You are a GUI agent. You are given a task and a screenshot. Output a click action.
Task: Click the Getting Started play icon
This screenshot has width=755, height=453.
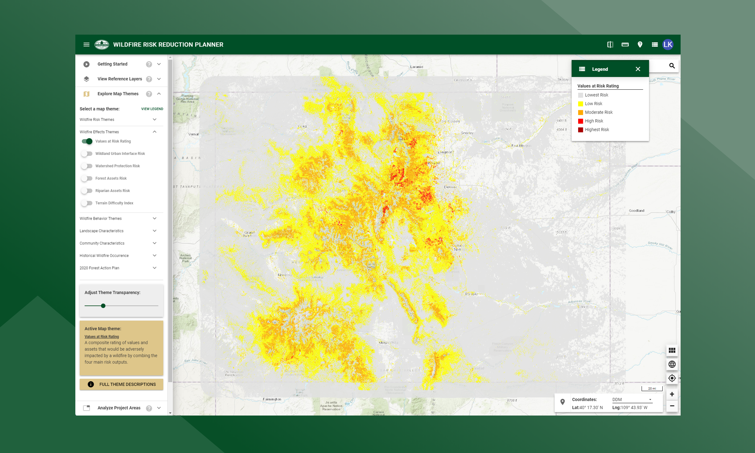[x=86, y=64]
